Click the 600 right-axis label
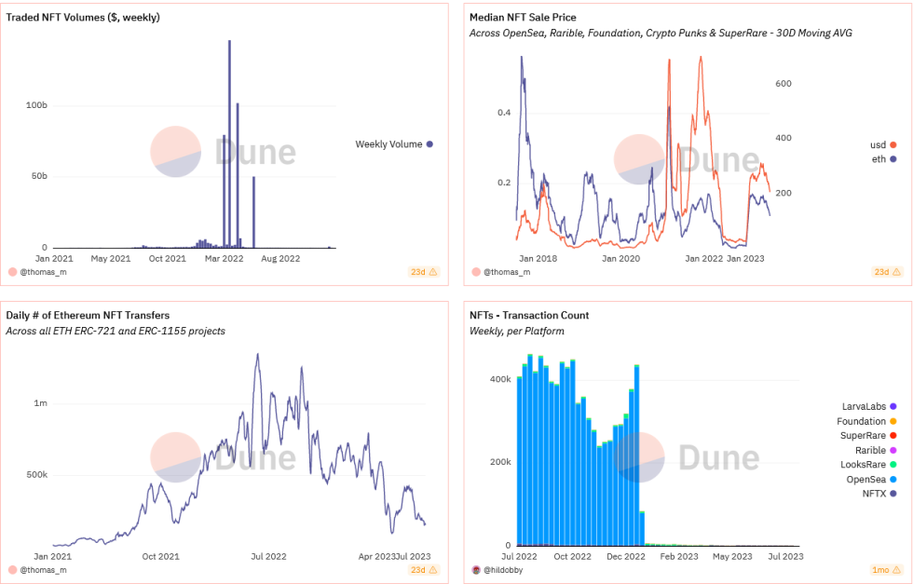Viewport: 913px width, 584px height. tap(784, 84)
